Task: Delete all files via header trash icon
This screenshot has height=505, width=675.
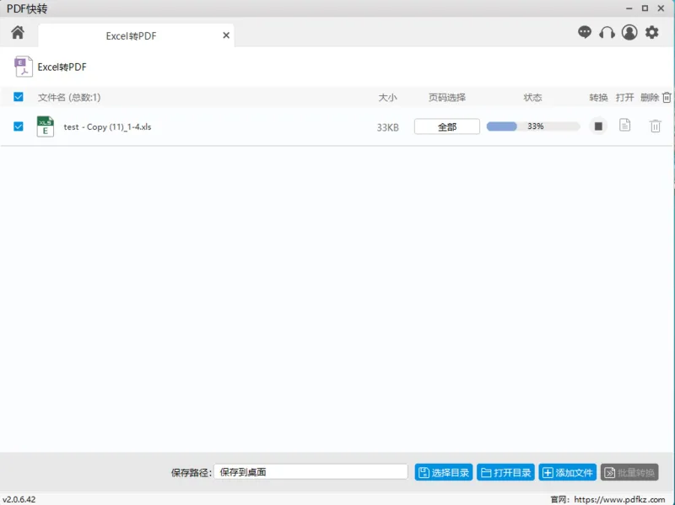Action: pos(667,98)
